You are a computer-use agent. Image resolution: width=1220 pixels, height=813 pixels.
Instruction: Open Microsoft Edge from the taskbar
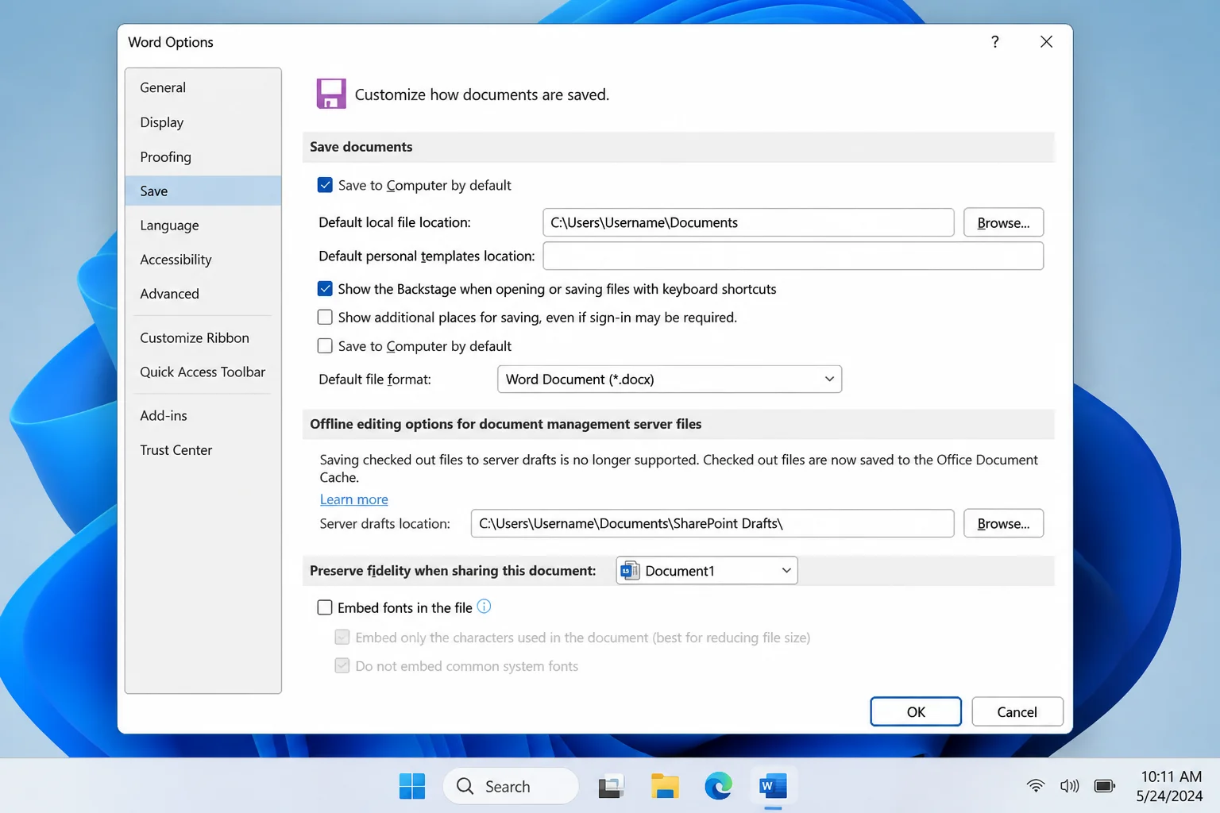718,786
